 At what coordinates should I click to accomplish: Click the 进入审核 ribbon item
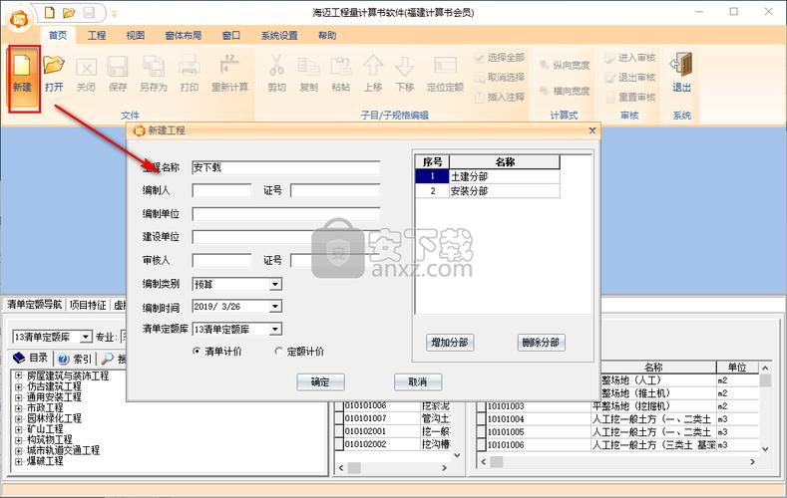pos(630,58)
